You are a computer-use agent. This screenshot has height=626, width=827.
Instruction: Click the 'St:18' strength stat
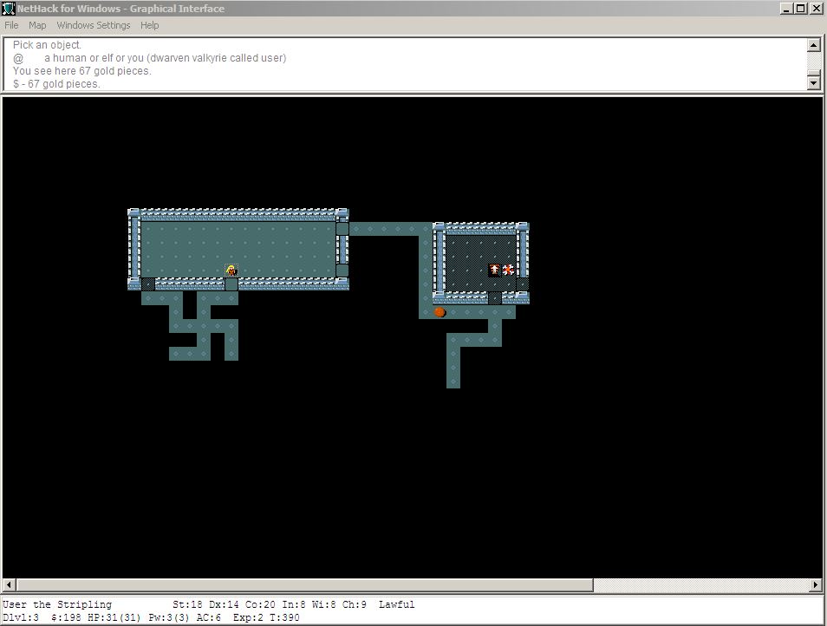(187, 604)
